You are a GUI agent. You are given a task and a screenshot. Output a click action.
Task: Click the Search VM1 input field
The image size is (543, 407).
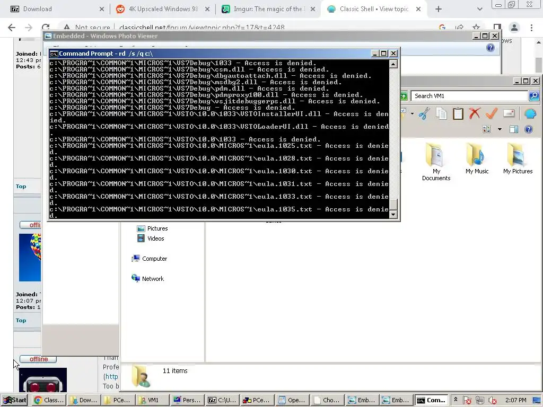point(469,96)
